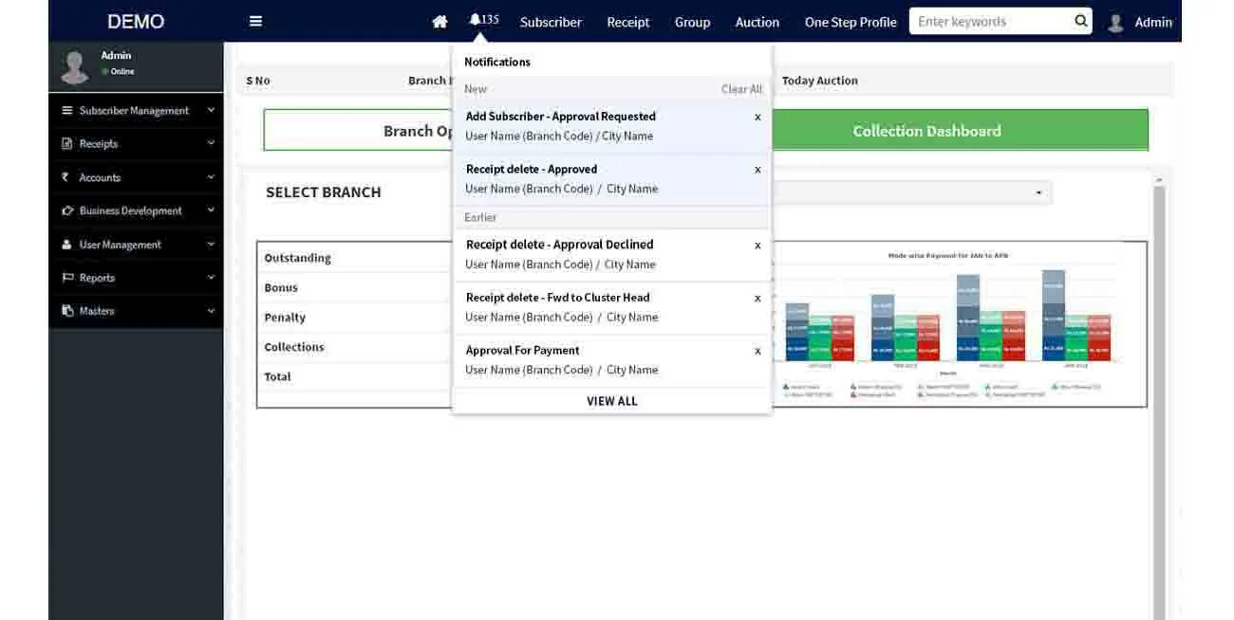Expand the Accounts sidebar section
The image size is (1234, 620).
(135, 177)
